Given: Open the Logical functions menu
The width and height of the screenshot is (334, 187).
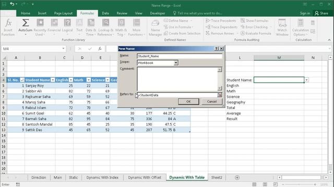Looking at the screenshot, I should 67,28.
